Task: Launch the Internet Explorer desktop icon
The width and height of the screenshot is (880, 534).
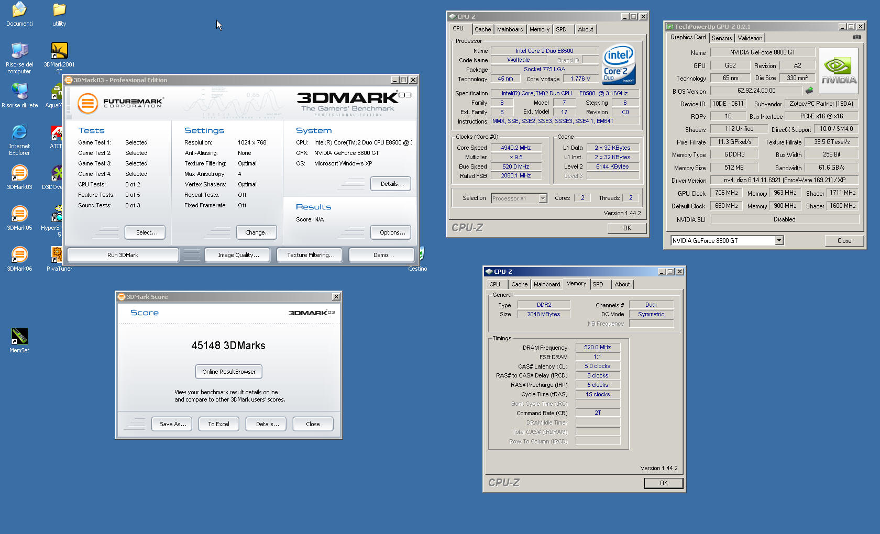Action: click(19, 132)
